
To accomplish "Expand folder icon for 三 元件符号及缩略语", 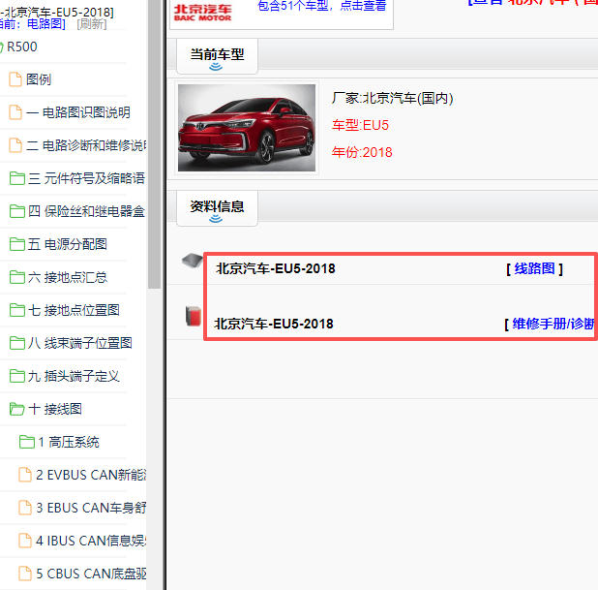I will click(17, 178).
